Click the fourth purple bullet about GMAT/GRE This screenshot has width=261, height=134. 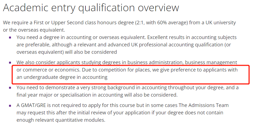(10, 106)
